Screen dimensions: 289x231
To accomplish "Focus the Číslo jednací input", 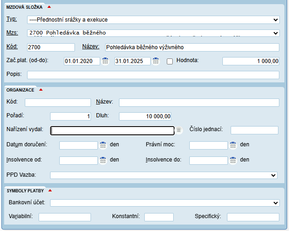I will (254, 130).
